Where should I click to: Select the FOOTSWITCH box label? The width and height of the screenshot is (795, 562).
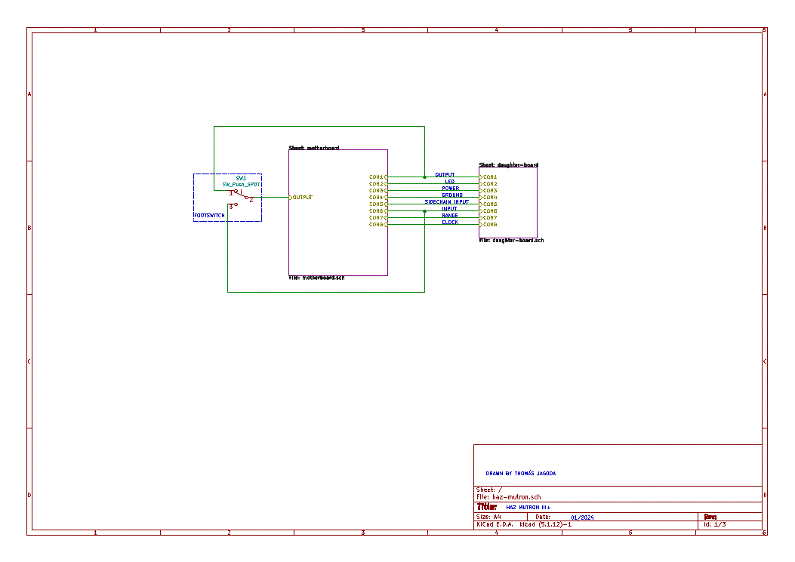[209, 216]
